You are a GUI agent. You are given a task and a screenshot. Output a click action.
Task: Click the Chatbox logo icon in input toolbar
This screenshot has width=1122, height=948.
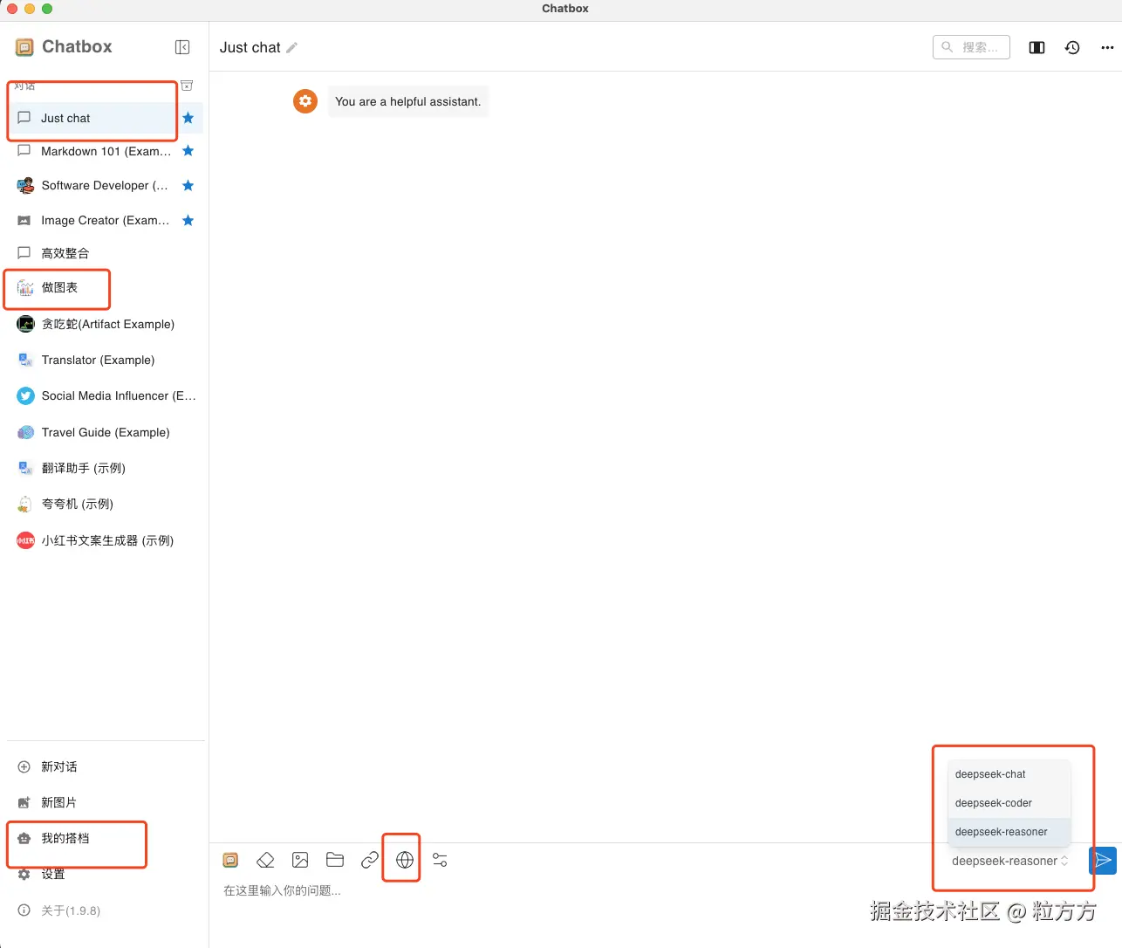tap(230, 861)
